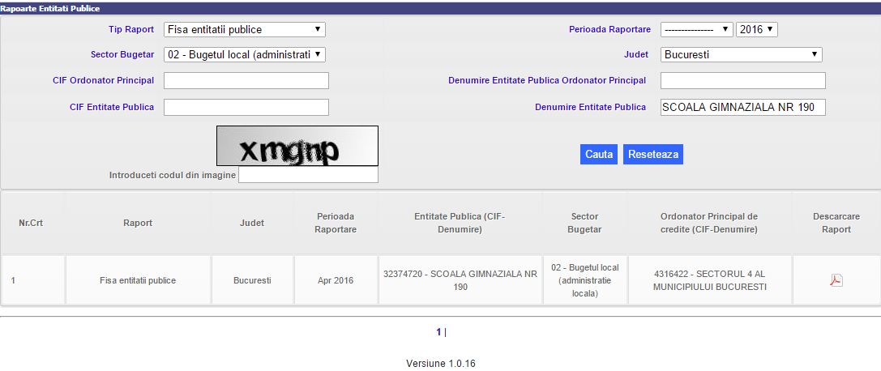
Task: Click the Tip Raport label
Action: (x=131, y=29)
